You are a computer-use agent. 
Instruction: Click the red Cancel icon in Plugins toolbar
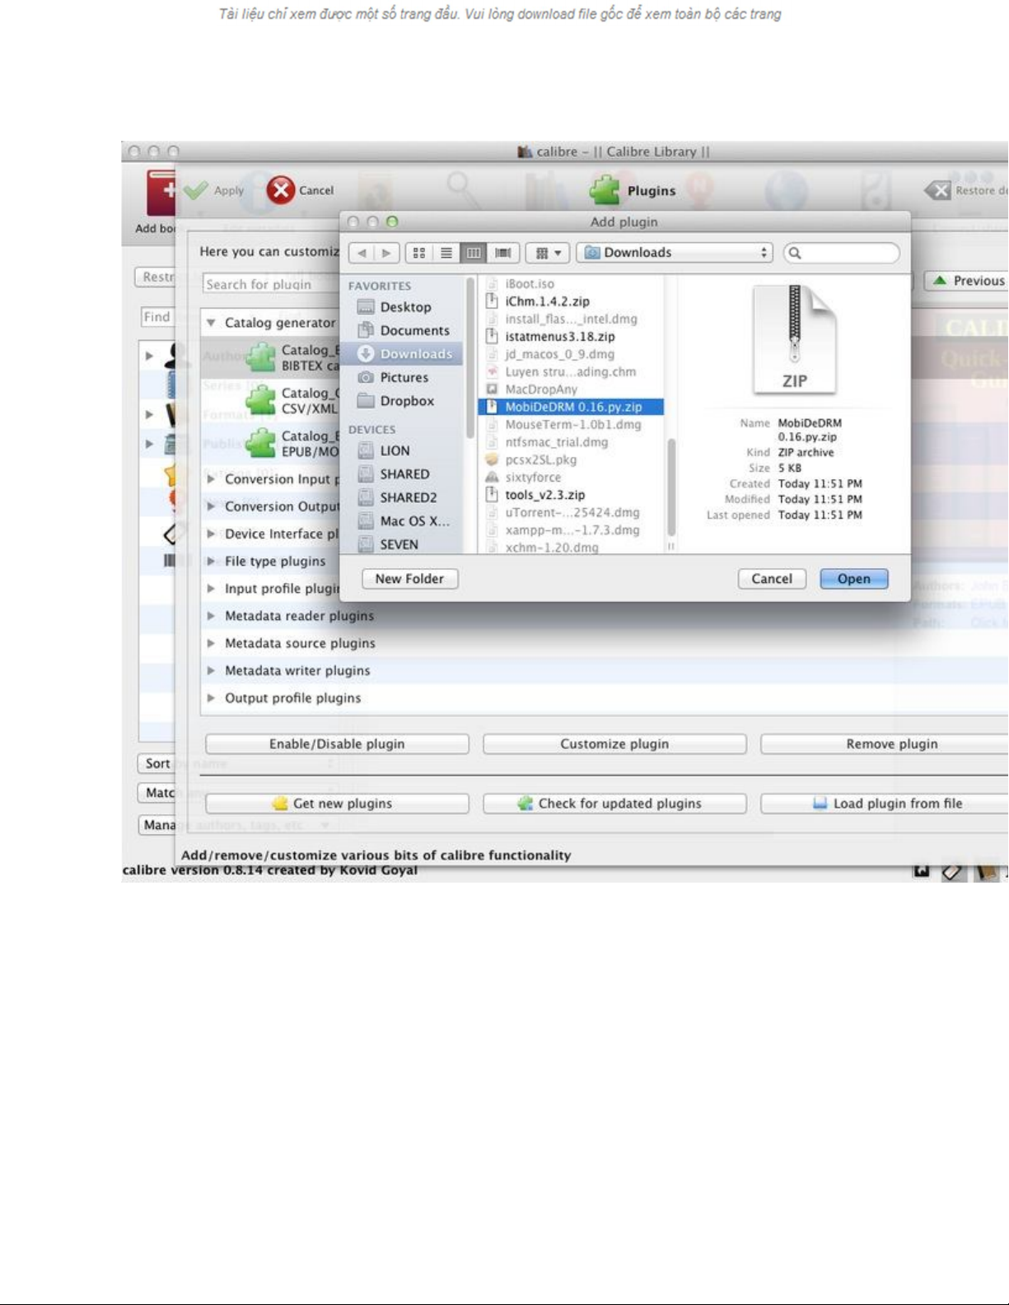point(281,190)
